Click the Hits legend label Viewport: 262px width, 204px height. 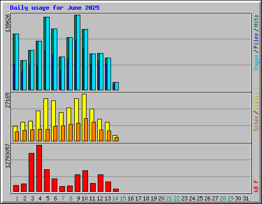(256, 21)
